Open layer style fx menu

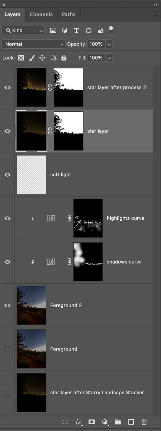(78, 422)
